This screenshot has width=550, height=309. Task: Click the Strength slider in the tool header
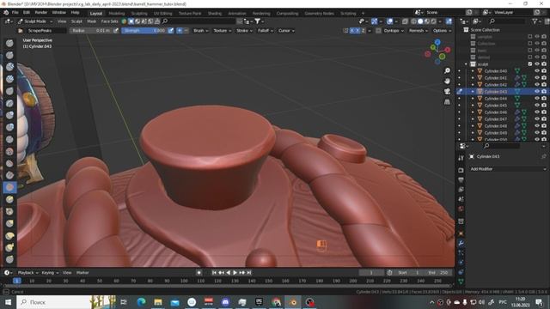[x=144, y=31]
